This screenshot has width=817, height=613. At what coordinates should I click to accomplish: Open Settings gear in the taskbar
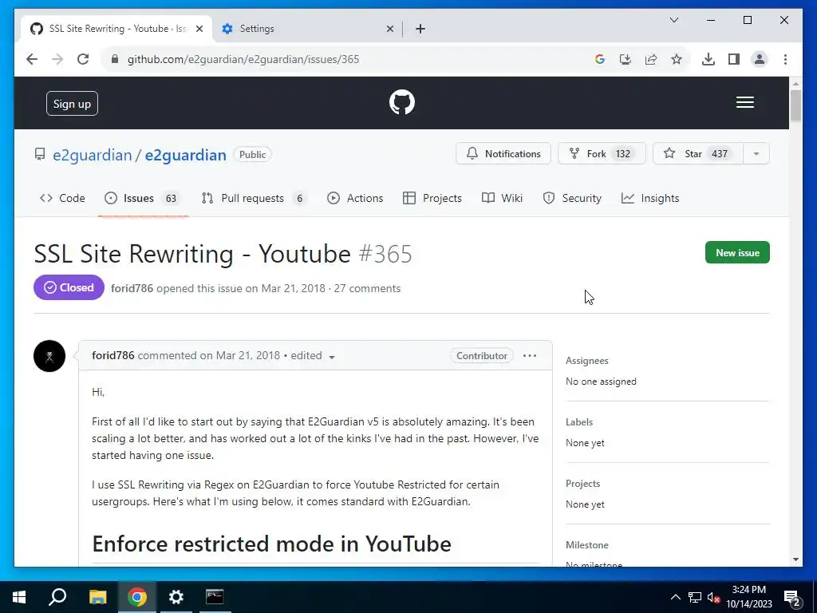pyautogui.click(x=176, y=597)
